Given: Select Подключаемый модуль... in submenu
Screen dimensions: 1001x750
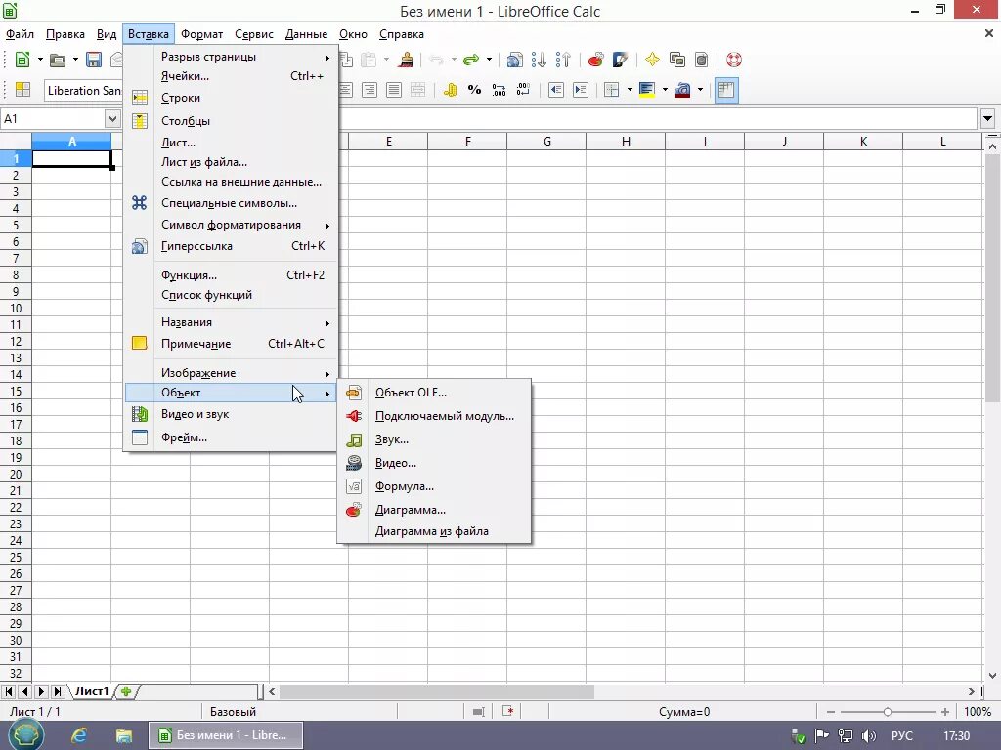Looking at the screenshot, I should 434,416.
